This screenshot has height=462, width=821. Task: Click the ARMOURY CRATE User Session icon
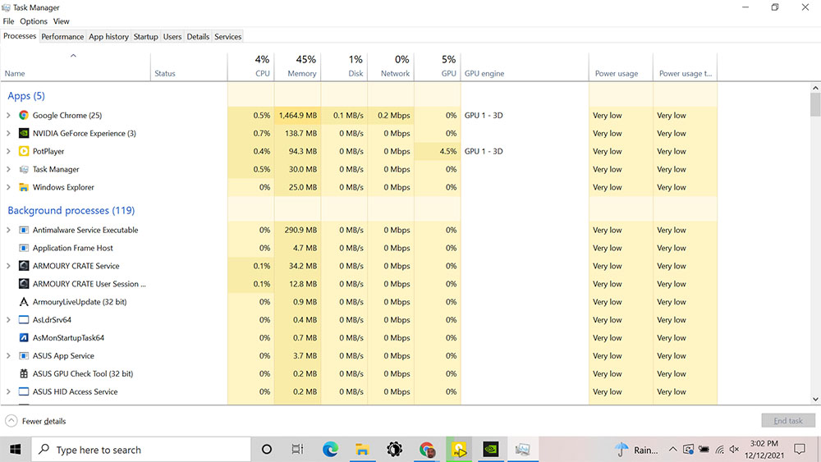click(x=24, y=284)
